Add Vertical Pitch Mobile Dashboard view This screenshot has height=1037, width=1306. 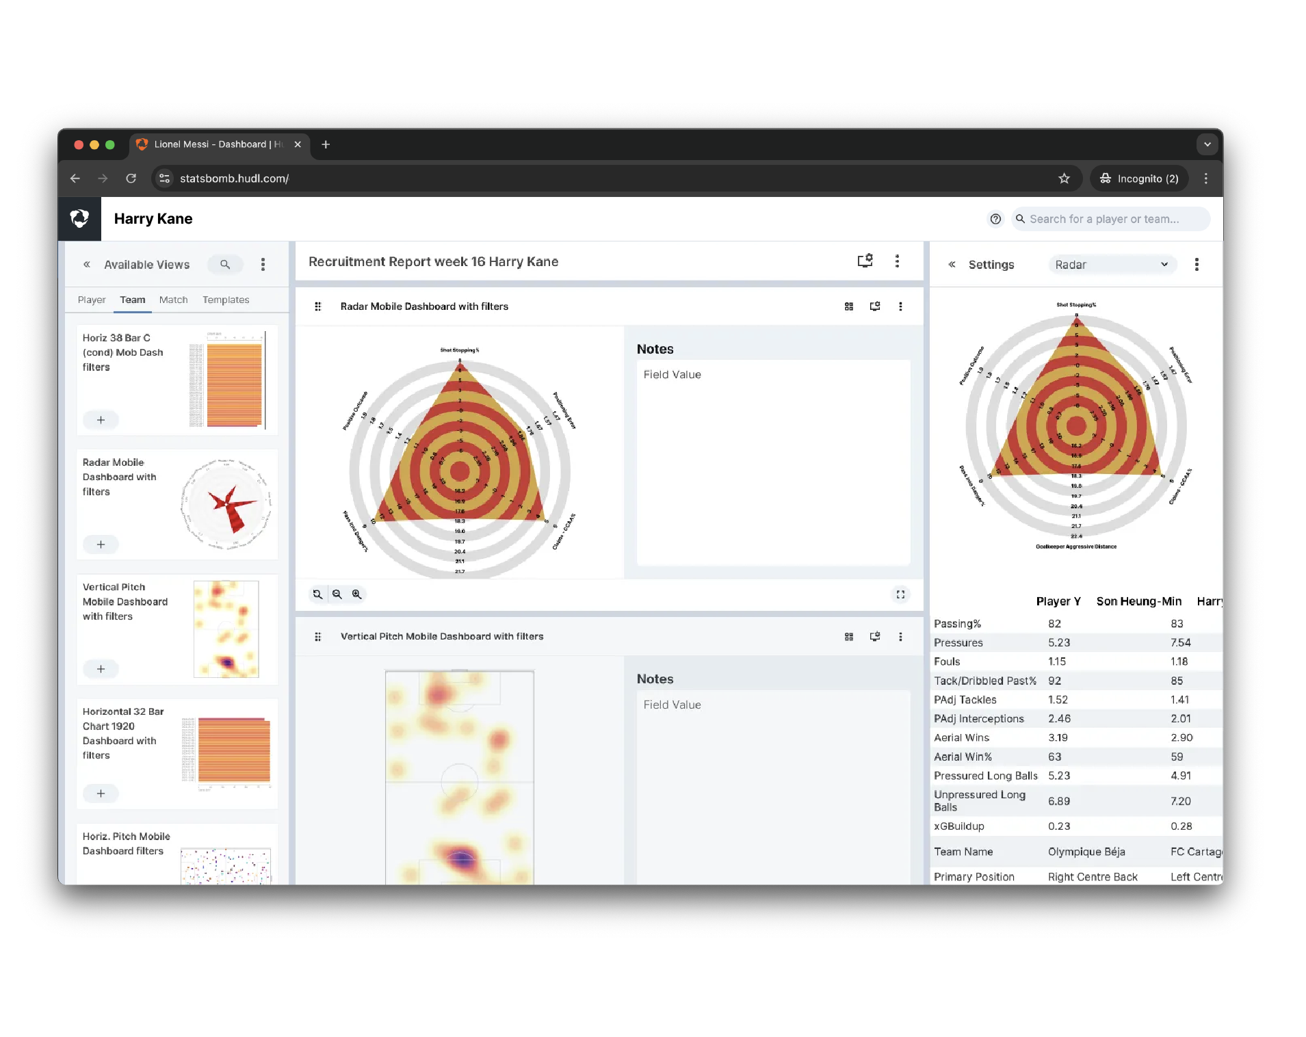point(101,669)
